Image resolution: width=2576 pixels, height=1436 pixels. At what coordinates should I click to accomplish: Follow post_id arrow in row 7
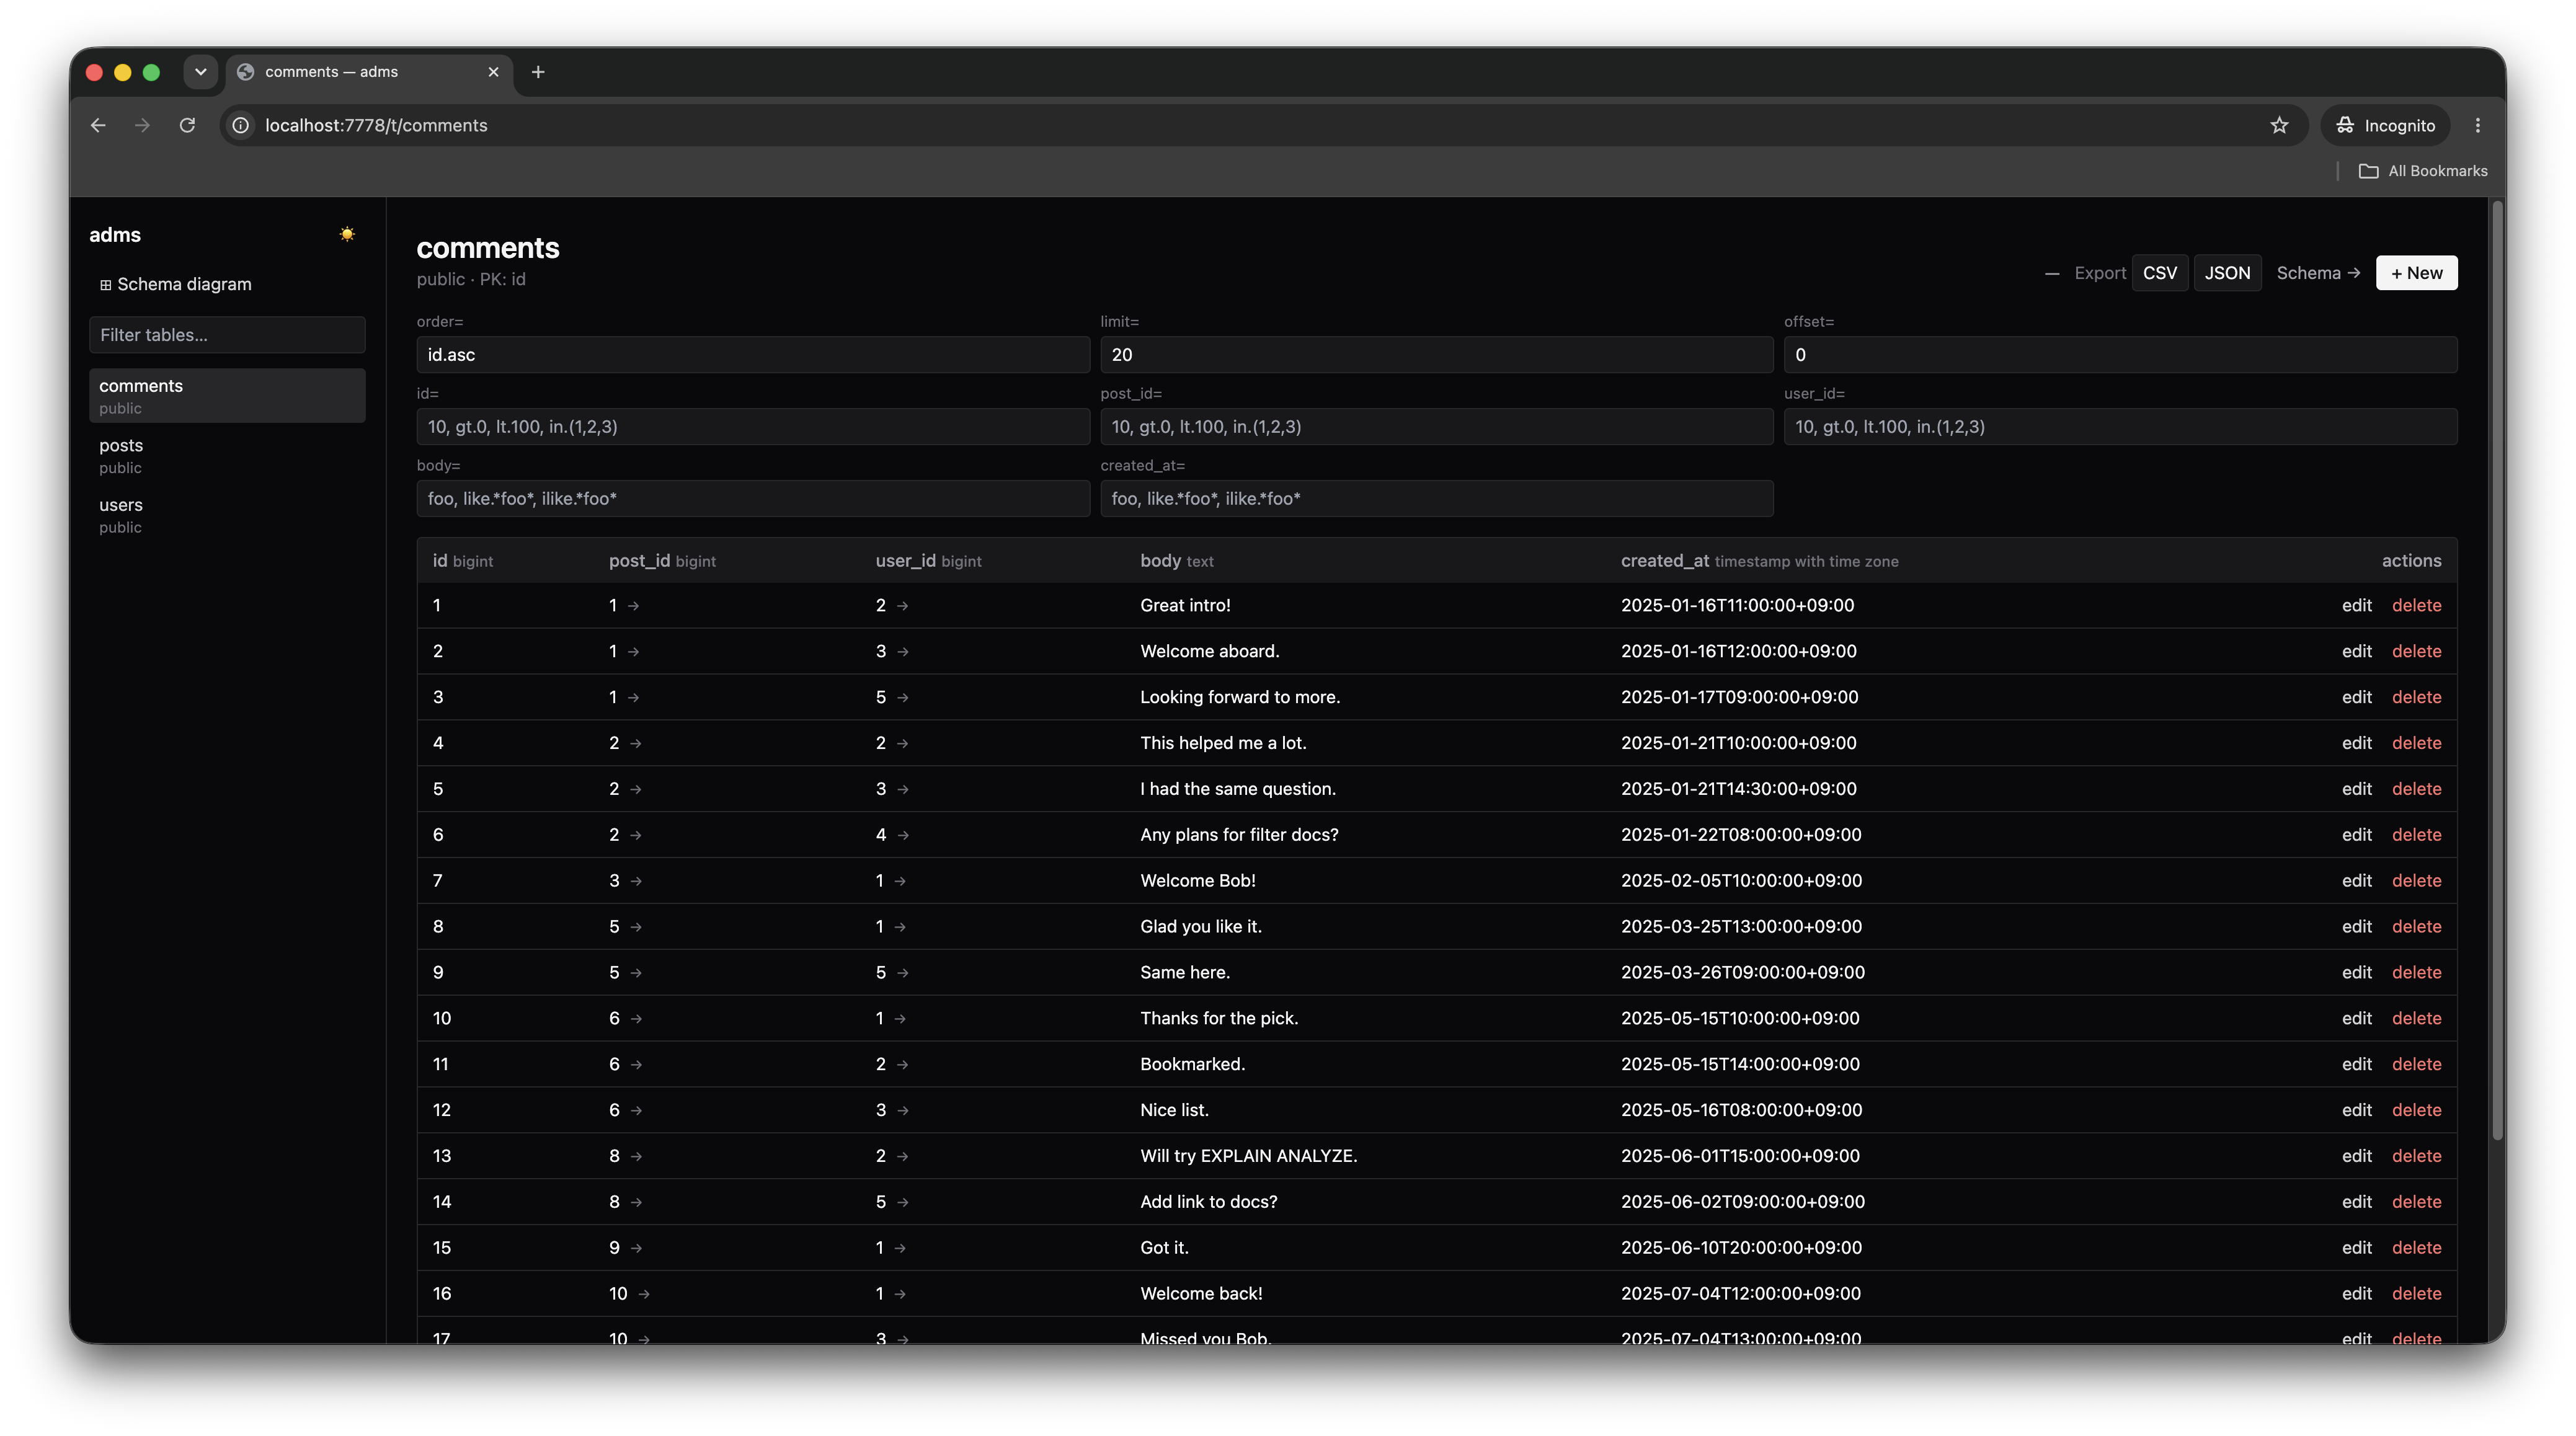point(636,881)
